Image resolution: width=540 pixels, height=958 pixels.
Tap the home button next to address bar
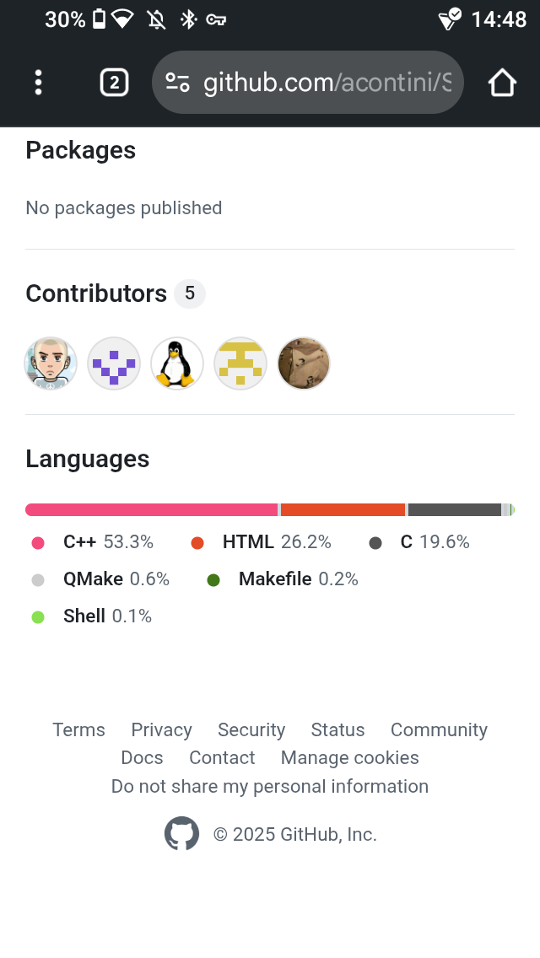tap(502, 83)
